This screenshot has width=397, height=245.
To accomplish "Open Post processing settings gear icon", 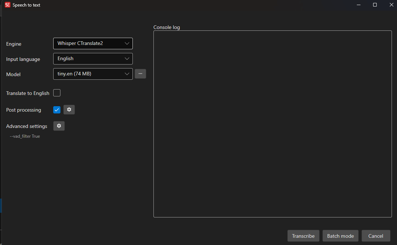I will (69, 110).
